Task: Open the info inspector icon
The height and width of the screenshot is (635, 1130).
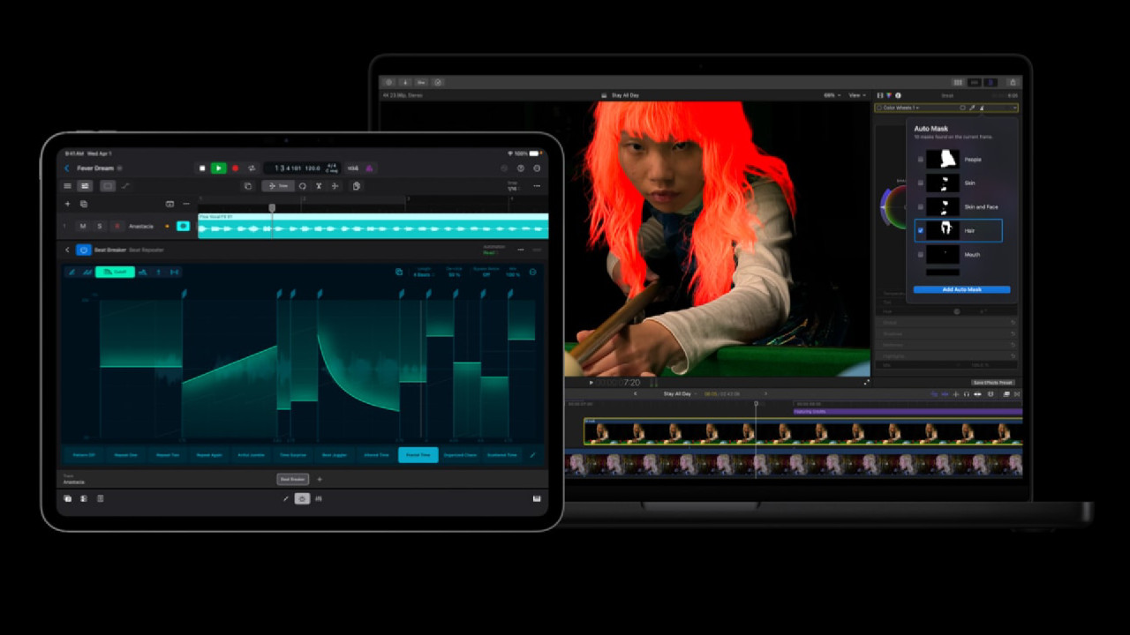Action: click(x=899, y=95)
